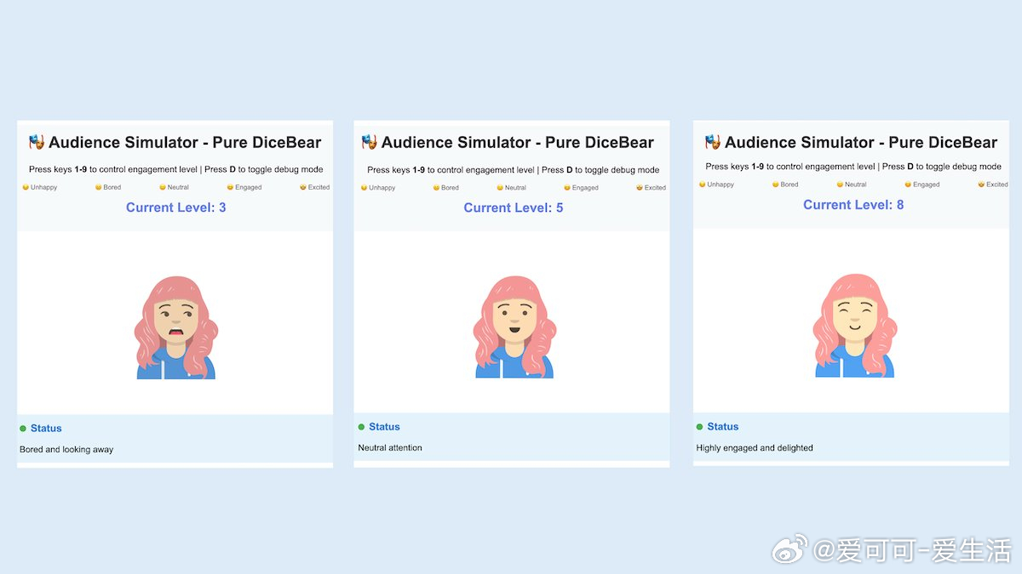Select the Bored emoji in the Level 8 panel
This screenshot has height=574, width=1022.
pos(776,185)
